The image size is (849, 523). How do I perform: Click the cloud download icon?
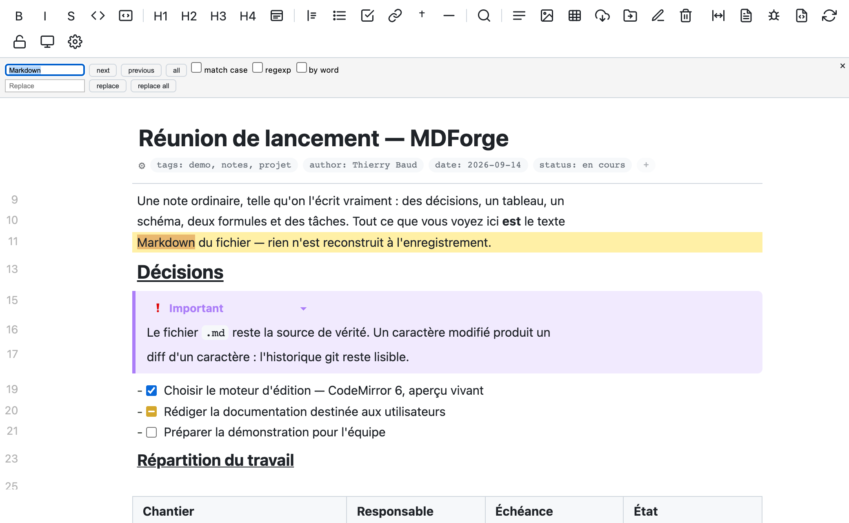pos(602,16)
